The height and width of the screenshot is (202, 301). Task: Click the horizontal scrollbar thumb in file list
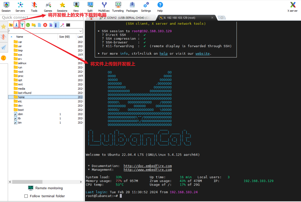tap(27, 182)
